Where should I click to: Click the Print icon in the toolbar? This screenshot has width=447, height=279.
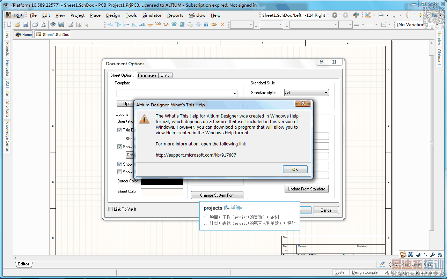point(35,24)
